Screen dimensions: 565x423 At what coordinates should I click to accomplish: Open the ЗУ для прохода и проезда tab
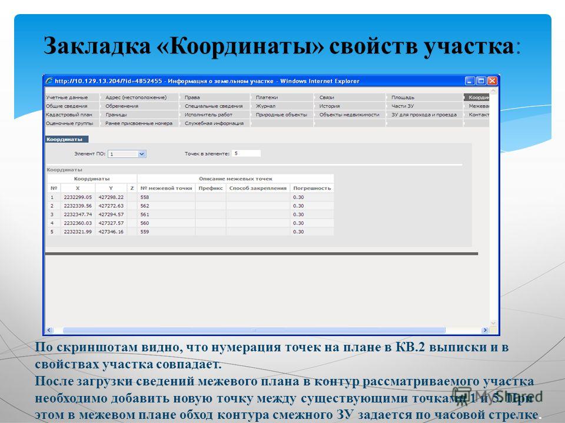point(424,115)
